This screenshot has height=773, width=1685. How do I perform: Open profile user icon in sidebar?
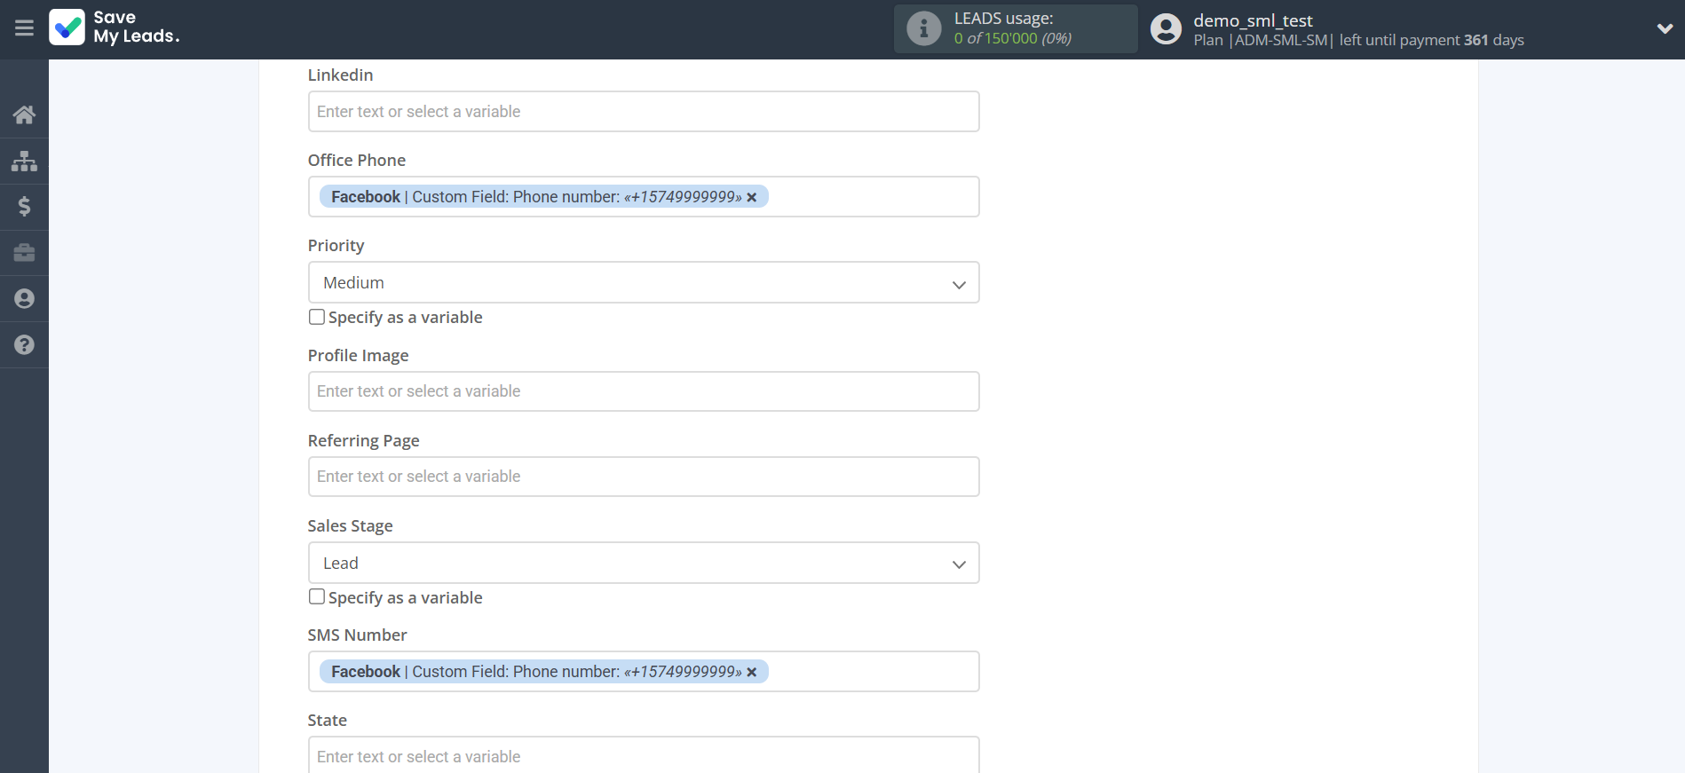24,299
